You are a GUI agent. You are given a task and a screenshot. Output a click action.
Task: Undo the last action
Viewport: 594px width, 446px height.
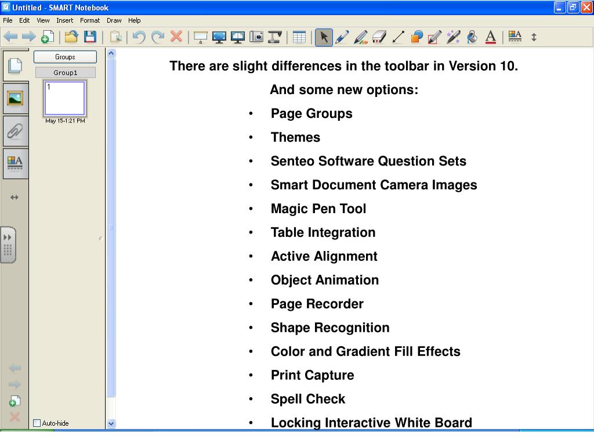pos(139,37)
